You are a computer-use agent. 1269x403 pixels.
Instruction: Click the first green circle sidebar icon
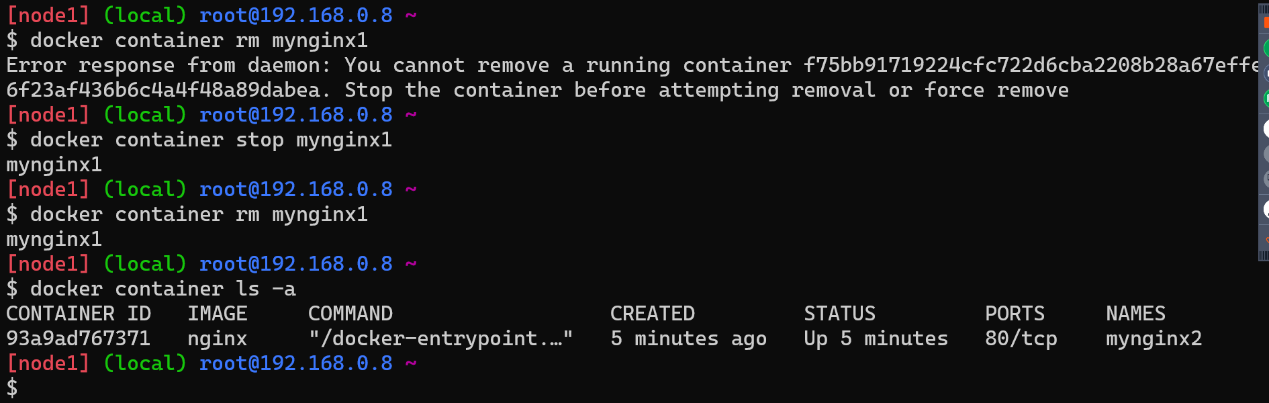tap(1266, 48)
